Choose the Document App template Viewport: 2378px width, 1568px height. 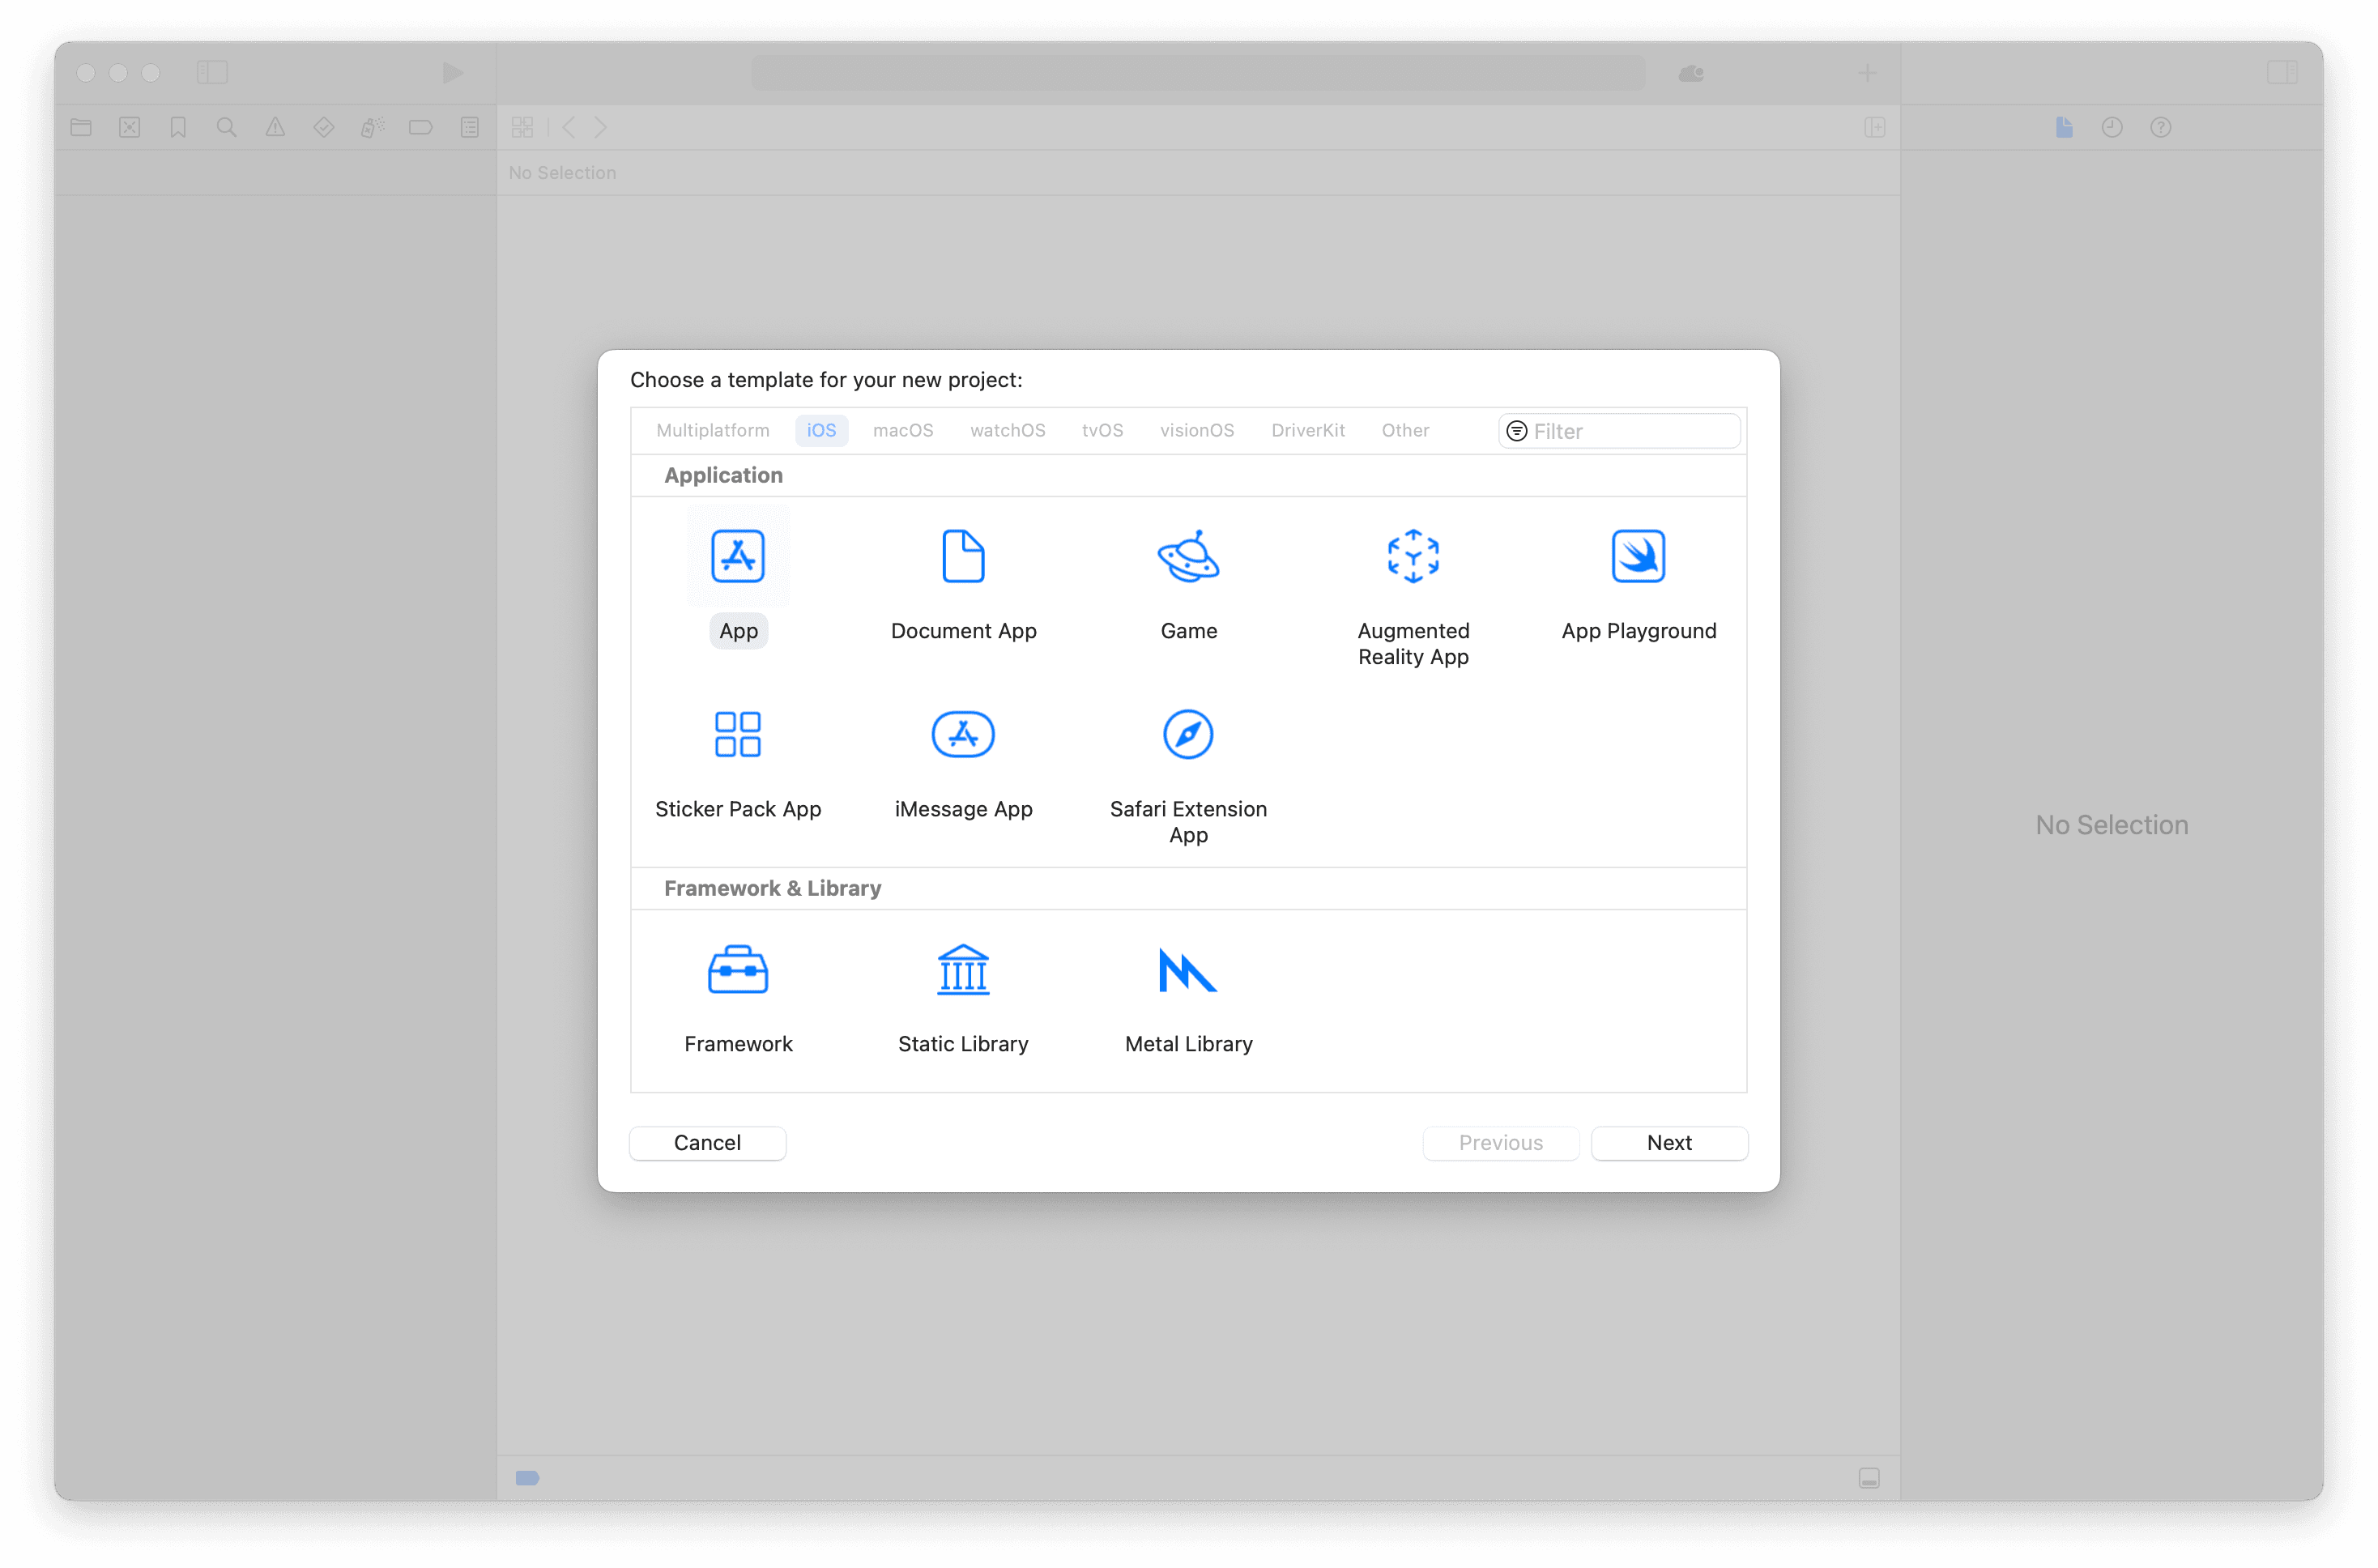pyautogui.click(x=963, y=556)
